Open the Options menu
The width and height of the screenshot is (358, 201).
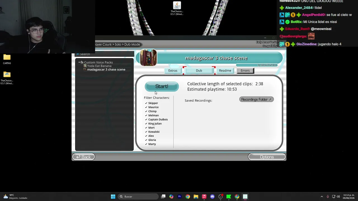coord(267,157)
